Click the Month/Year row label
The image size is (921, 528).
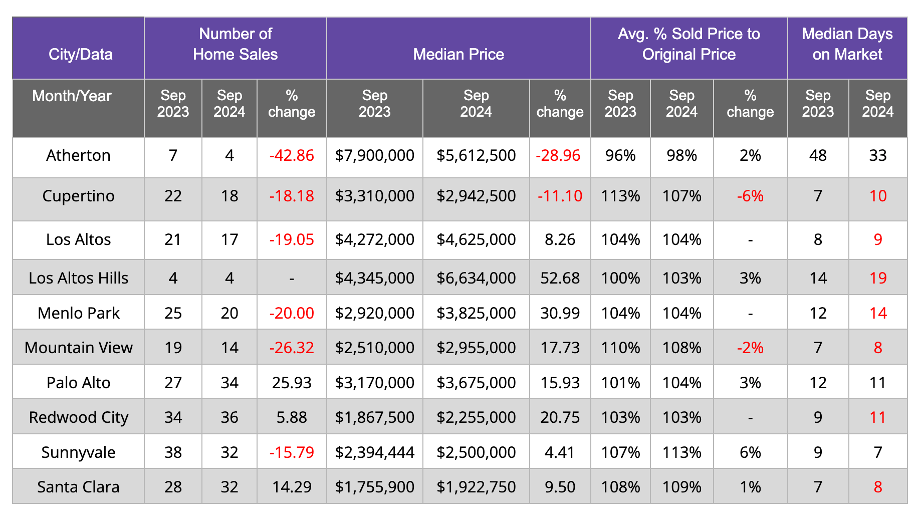(x=72, y=96)
